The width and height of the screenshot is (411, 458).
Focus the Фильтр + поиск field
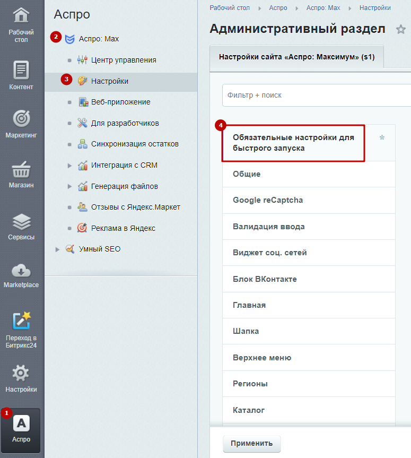click(317, 95)
